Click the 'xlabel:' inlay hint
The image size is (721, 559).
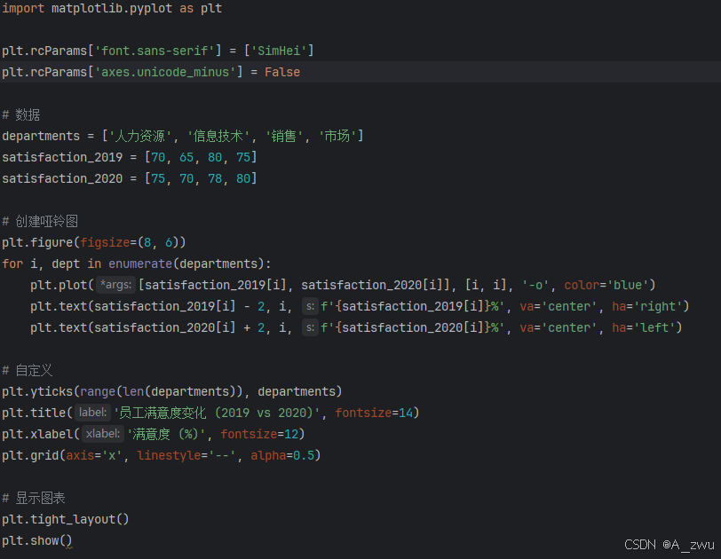(103, 434)
